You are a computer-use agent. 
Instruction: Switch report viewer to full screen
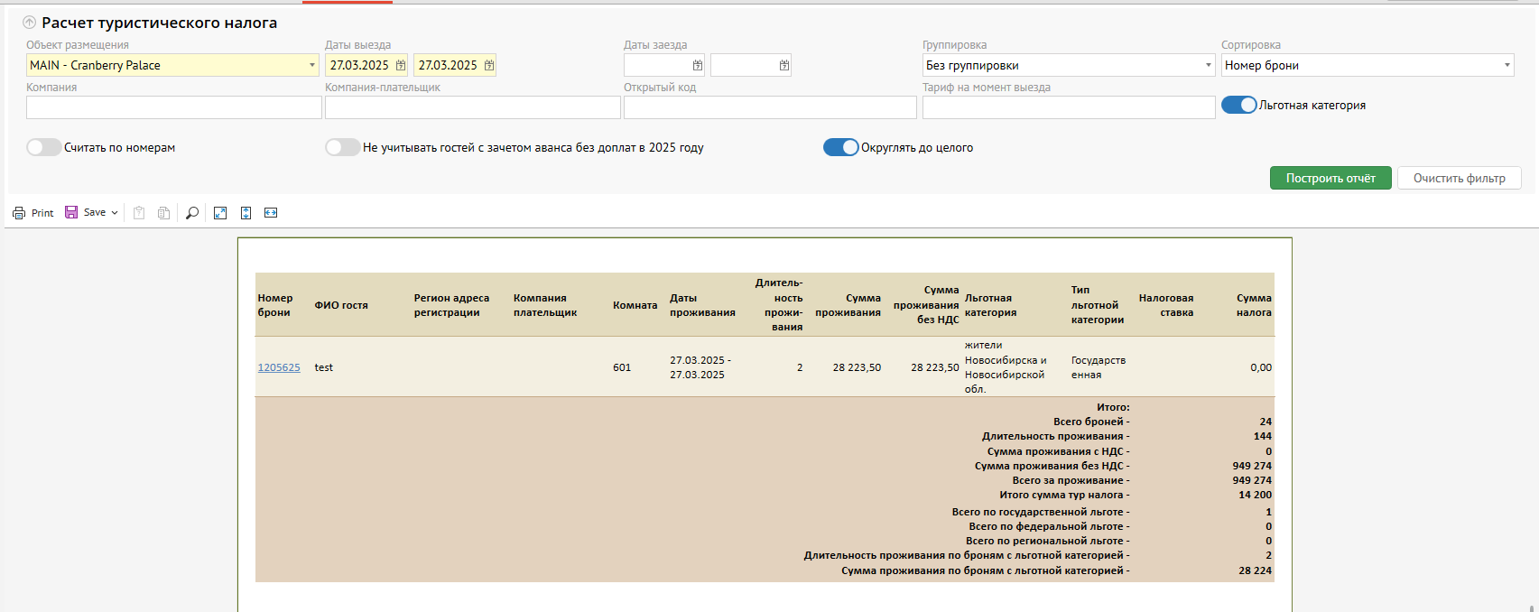pyautogui.click(x=220, y=213)
